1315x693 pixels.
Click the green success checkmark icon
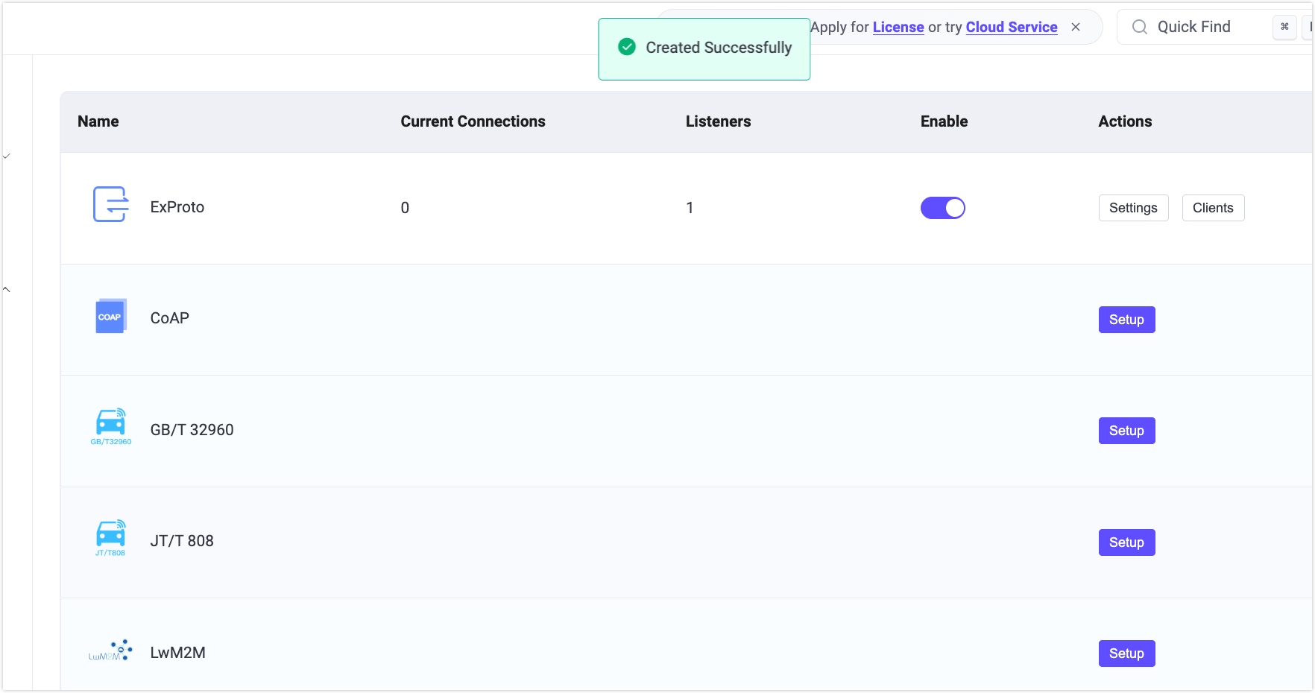click(626, 46)
